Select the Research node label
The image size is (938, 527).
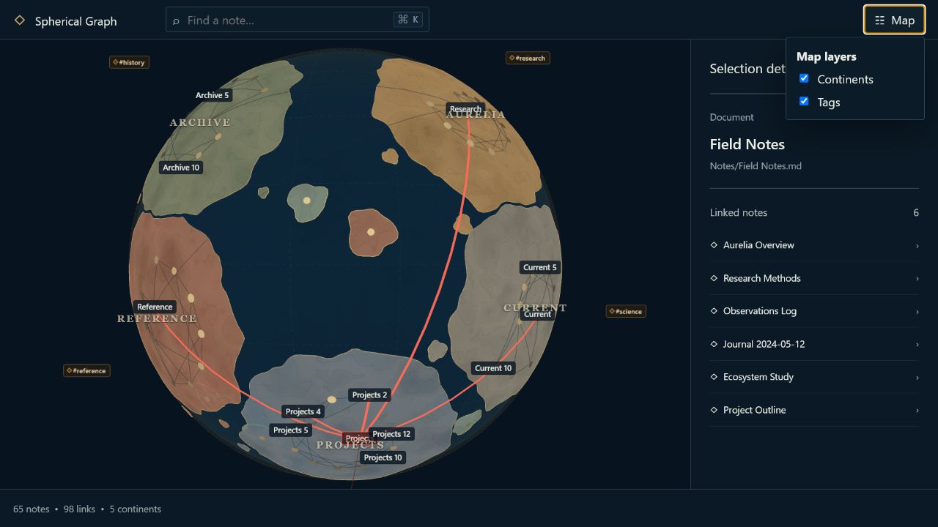[465, 109]
